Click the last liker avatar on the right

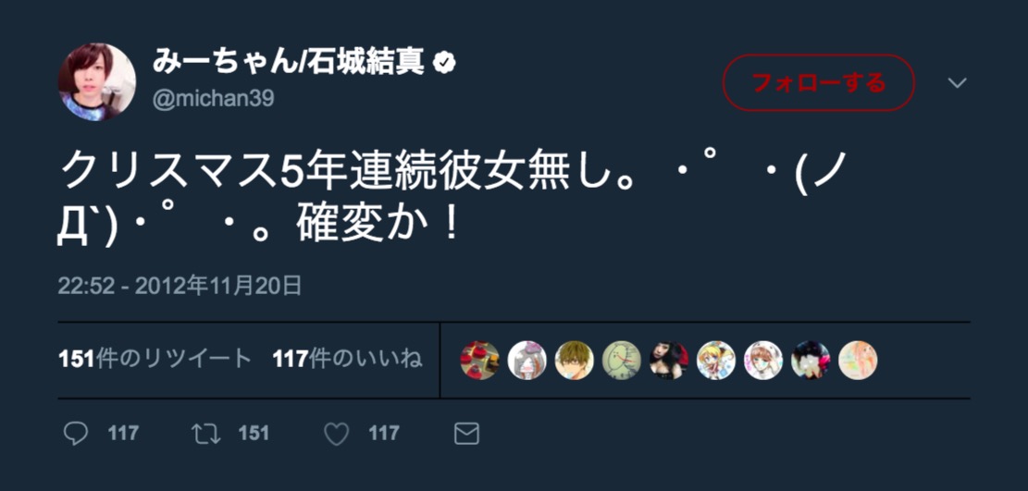tap(858, 360)
